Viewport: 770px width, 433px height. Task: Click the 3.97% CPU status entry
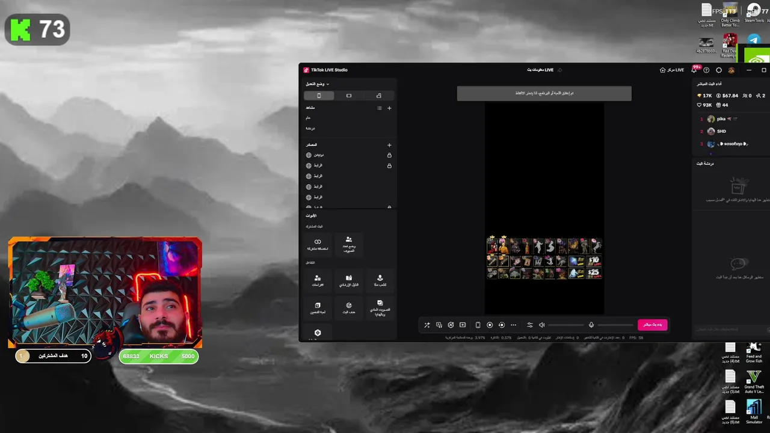point(465,338)
